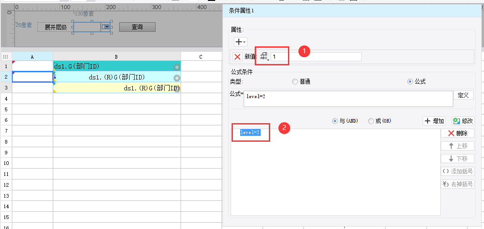This screenshot has width=484, height=229.
Task: Click the 新值 value input field
Action: (316, 57)
